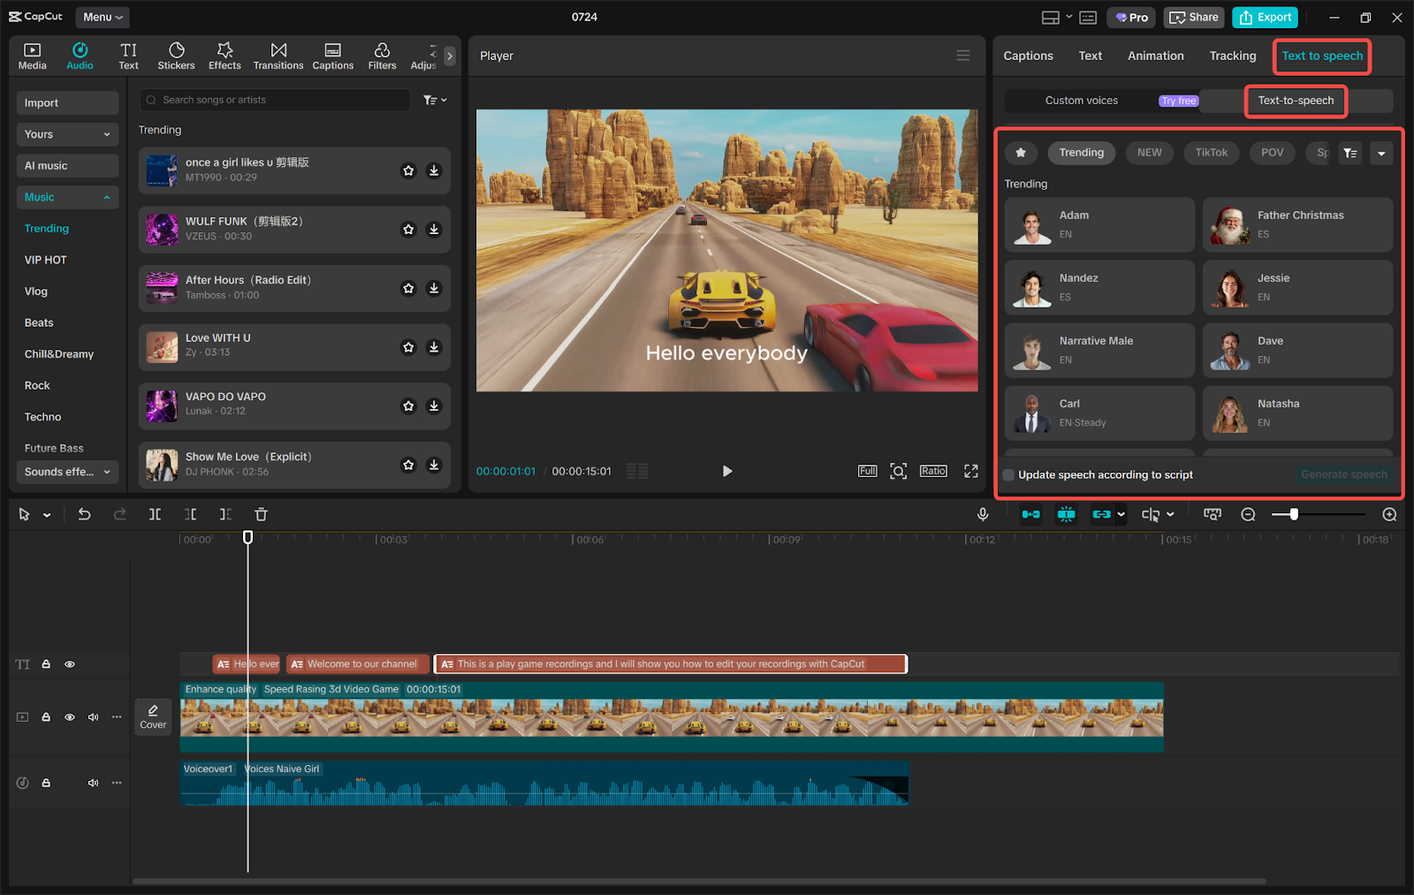1414x895 pixels.
Task: Select the TikTok voice category
Action: 1211,153
